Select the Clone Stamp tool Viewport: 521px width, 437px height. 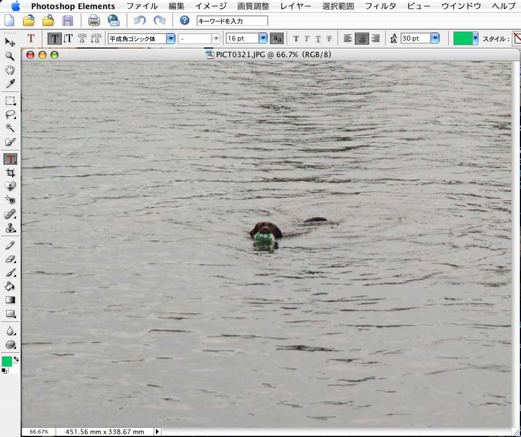tap(10, 228)
